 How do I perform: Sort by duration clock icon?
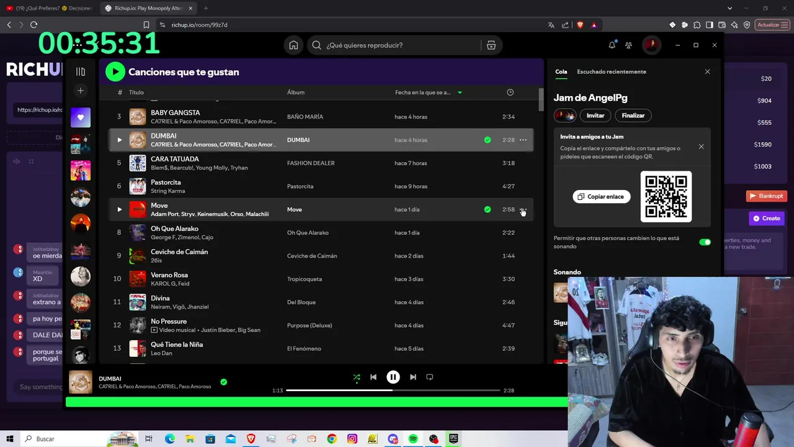510,93
